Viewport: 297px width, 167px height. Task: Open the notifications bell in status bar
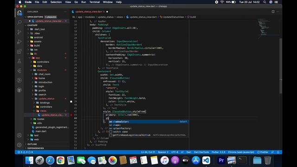click(x=278, y=152)
